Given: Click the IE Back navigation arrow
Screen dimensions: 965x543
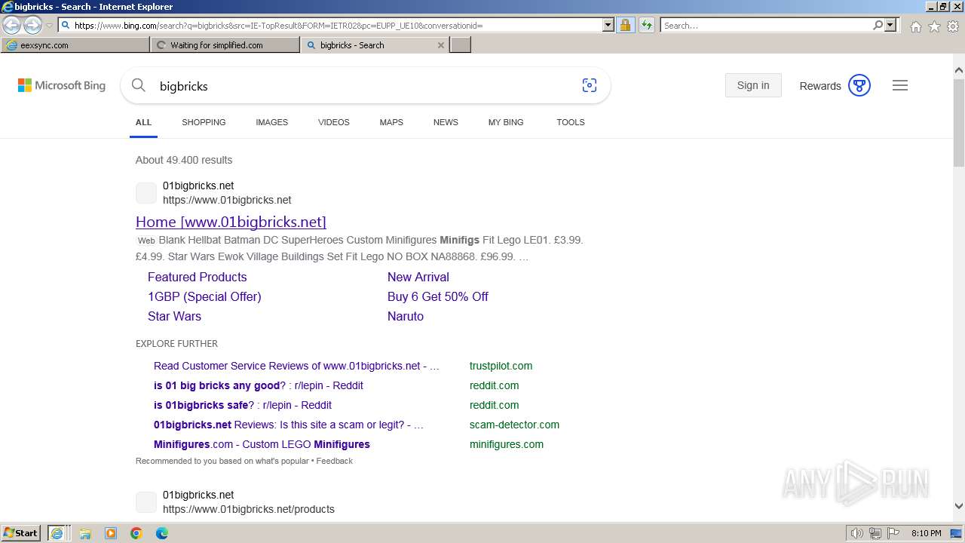Looking at the screenshot, I should pyautogui.click(x=12, y=26).
